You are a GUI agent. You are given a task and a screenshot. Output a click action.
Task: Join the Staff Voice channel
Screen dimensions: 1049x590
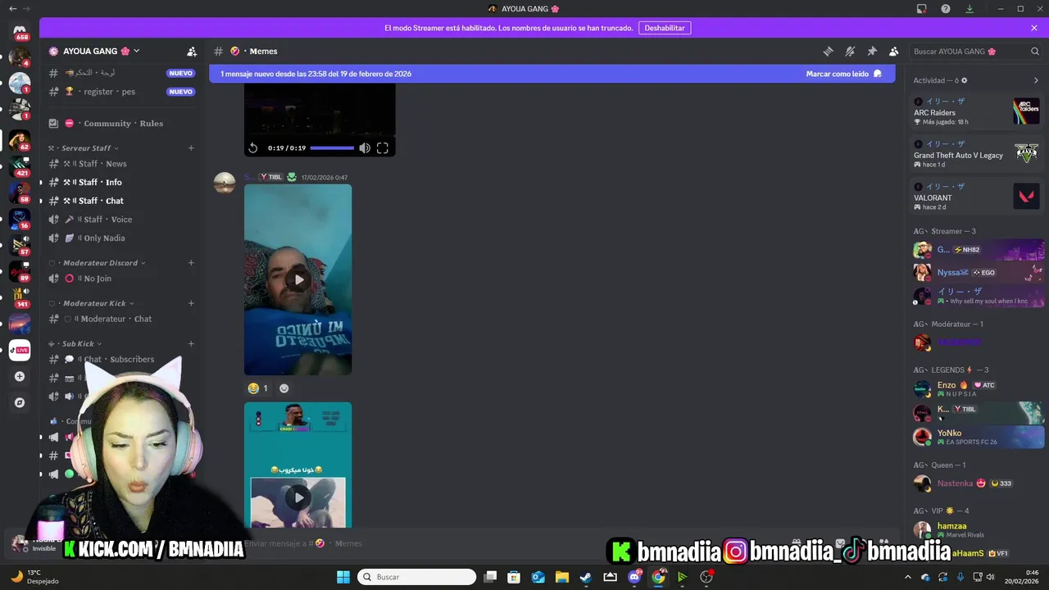pyautogui.click(x=121, y=220)
